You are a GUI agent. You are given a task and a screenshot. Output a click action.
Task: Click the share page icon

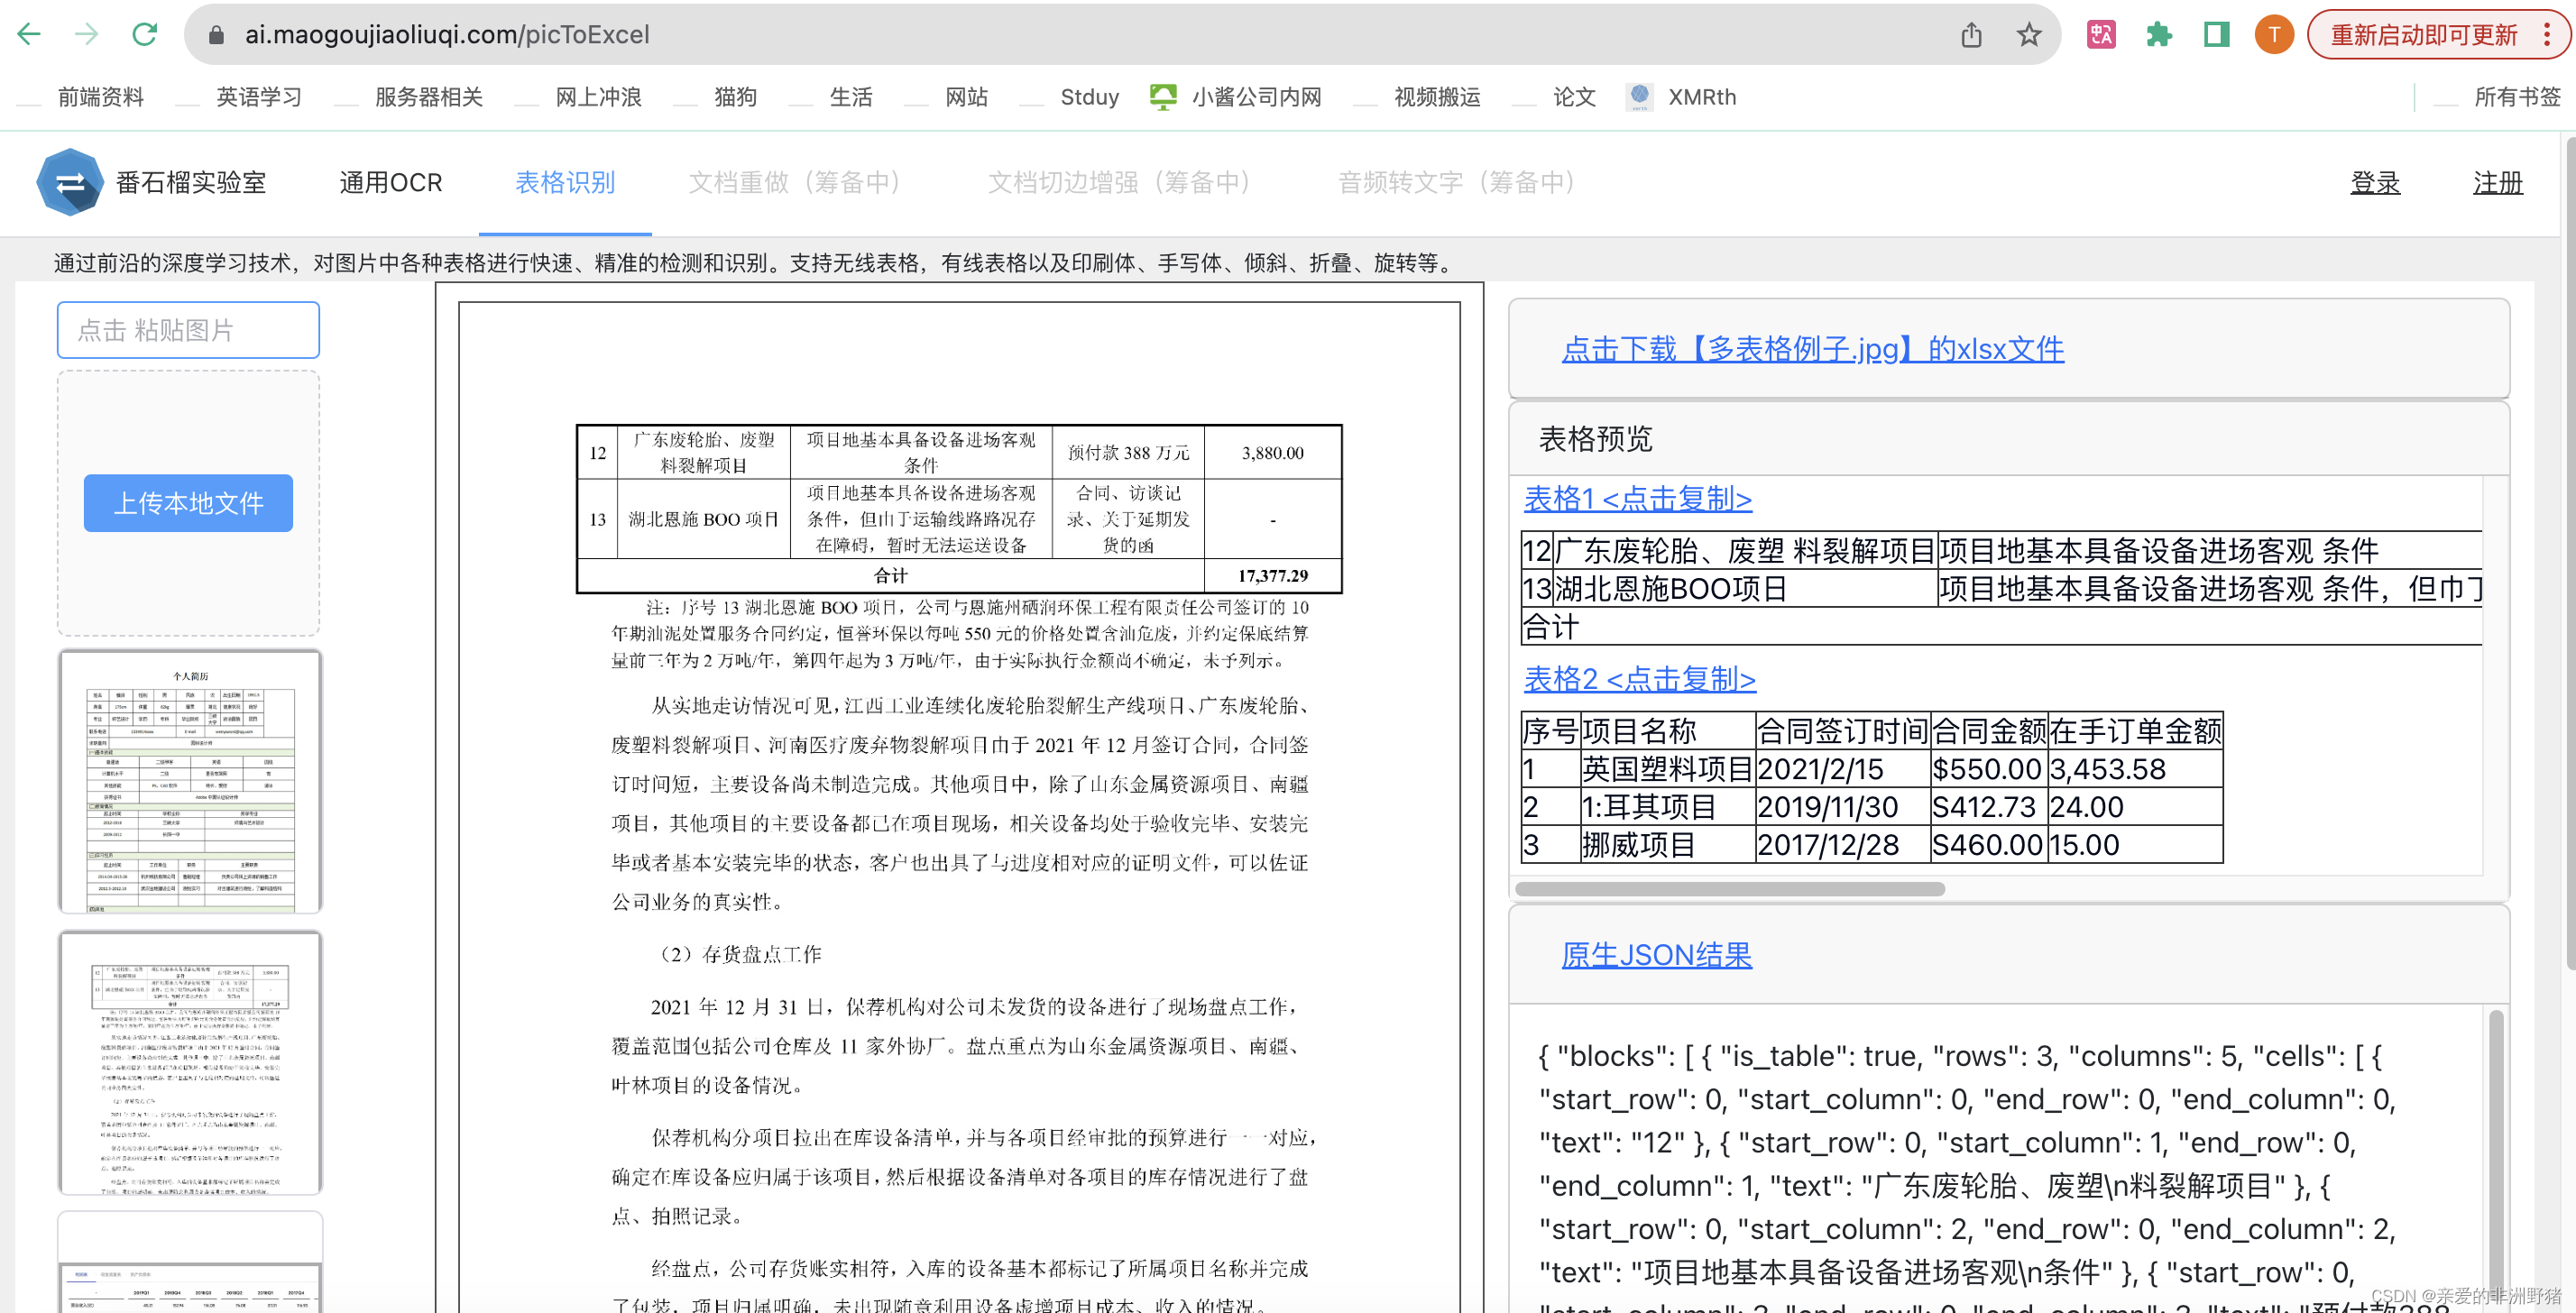[1970, 35]
